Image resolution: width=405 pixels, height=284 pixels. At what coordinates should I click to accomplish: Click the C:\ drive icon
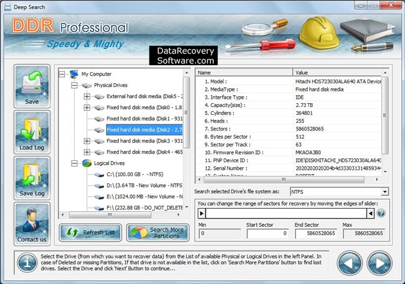tap(99, 175)
